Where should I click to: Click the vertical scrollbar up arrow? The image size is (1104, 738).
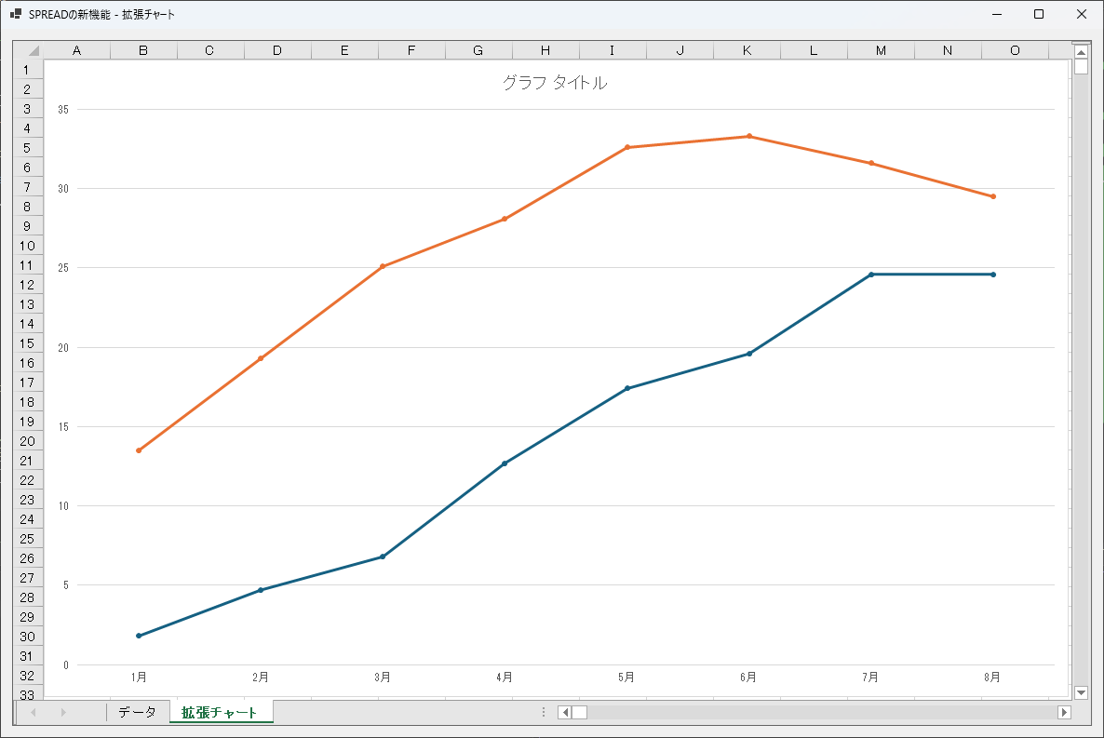(1081, 52)
